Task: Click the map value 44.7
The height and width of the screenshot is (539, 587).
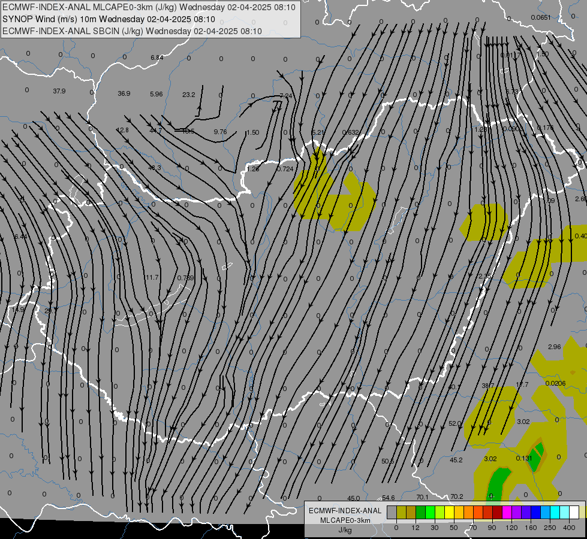Action: 155,131
